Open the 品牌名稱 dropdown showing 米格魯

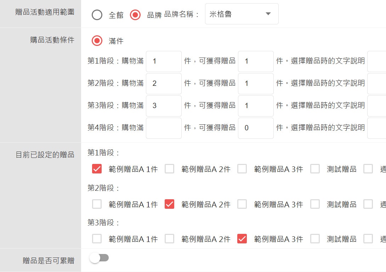(242, 14)
